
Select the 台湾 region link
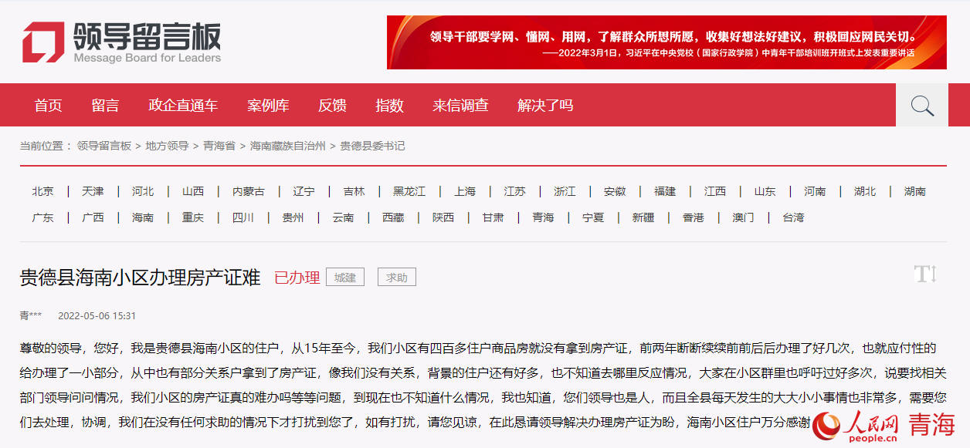point(793,217)
